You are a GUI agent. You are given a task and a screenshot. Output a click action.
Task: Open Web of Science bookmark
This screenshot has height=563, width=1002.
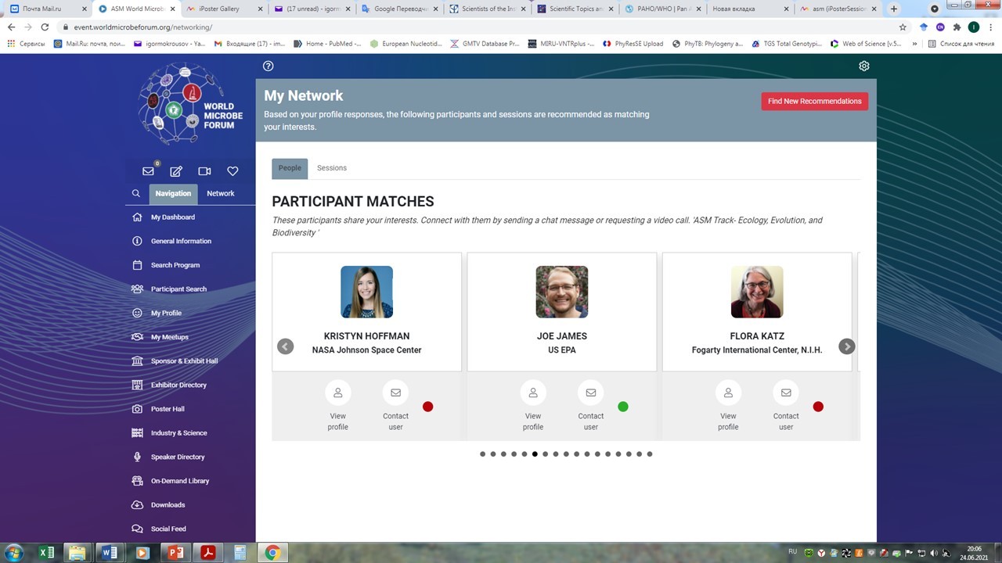click(865, 44)
